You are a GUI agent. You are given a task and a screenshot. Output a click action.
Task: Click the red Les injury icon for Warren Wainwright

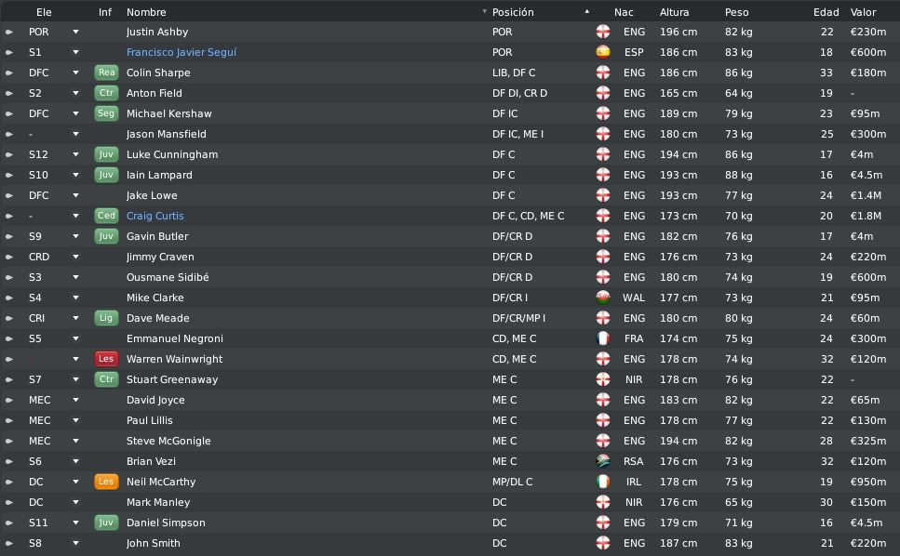click(106, 359)
